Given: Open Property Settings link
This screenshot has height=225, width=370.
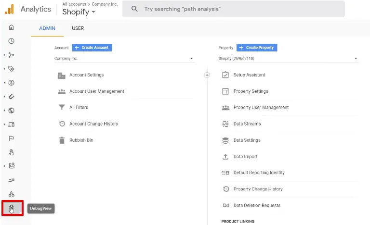Looking at the screenshot, I should pos(251,91).
